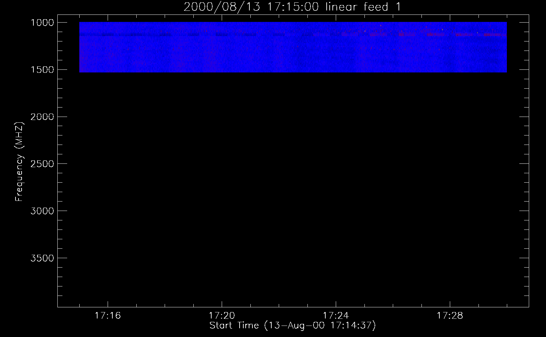The image size is (546, 337).
Task: Select the 2000 frequency tick label
Action: (42, 117)
